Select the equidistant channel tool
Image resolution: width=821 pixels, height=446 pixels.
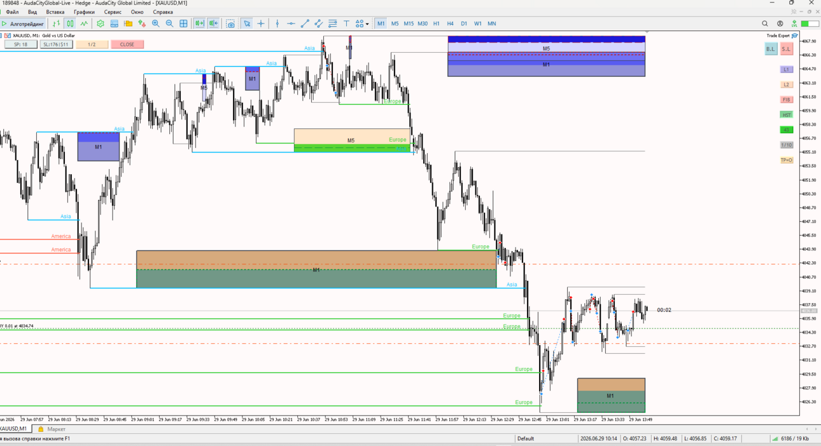click(x=319, y=24)
